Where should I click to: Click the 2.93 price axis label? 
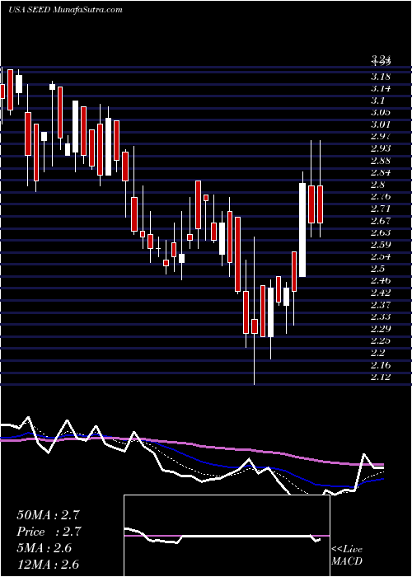click(x=381, y=148)
